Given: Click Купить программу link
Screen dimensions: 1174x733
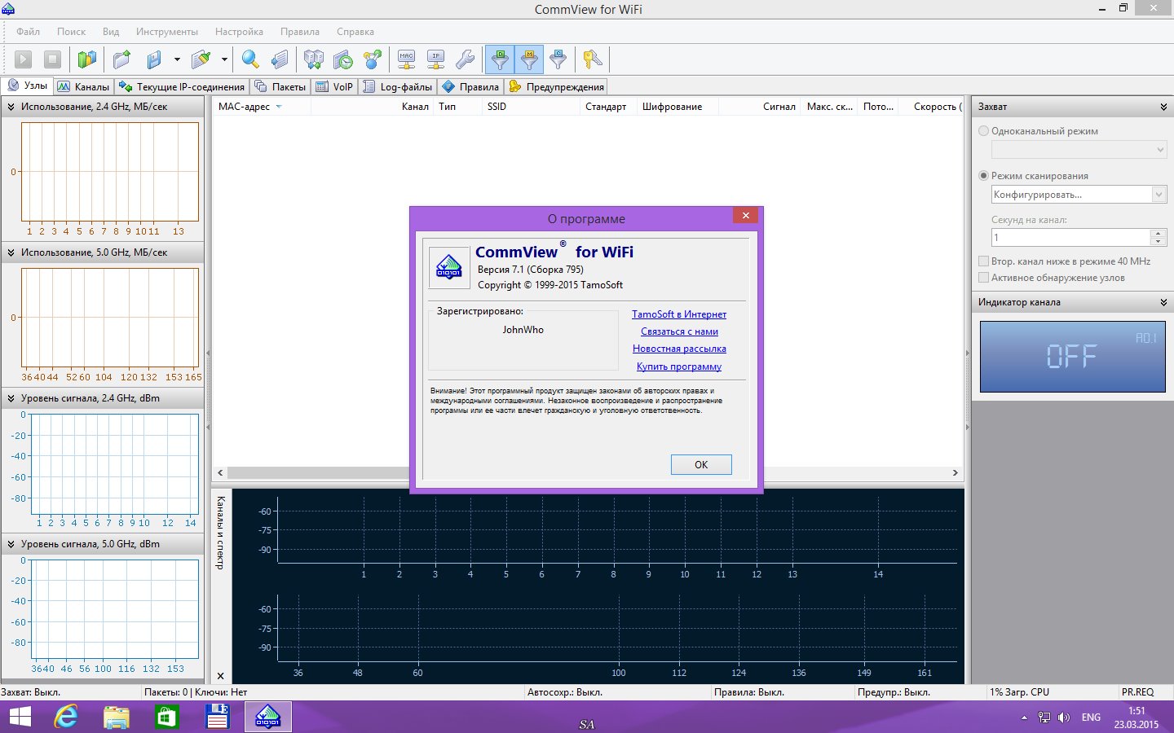Looking at the screenshot, I should (679, 366).
